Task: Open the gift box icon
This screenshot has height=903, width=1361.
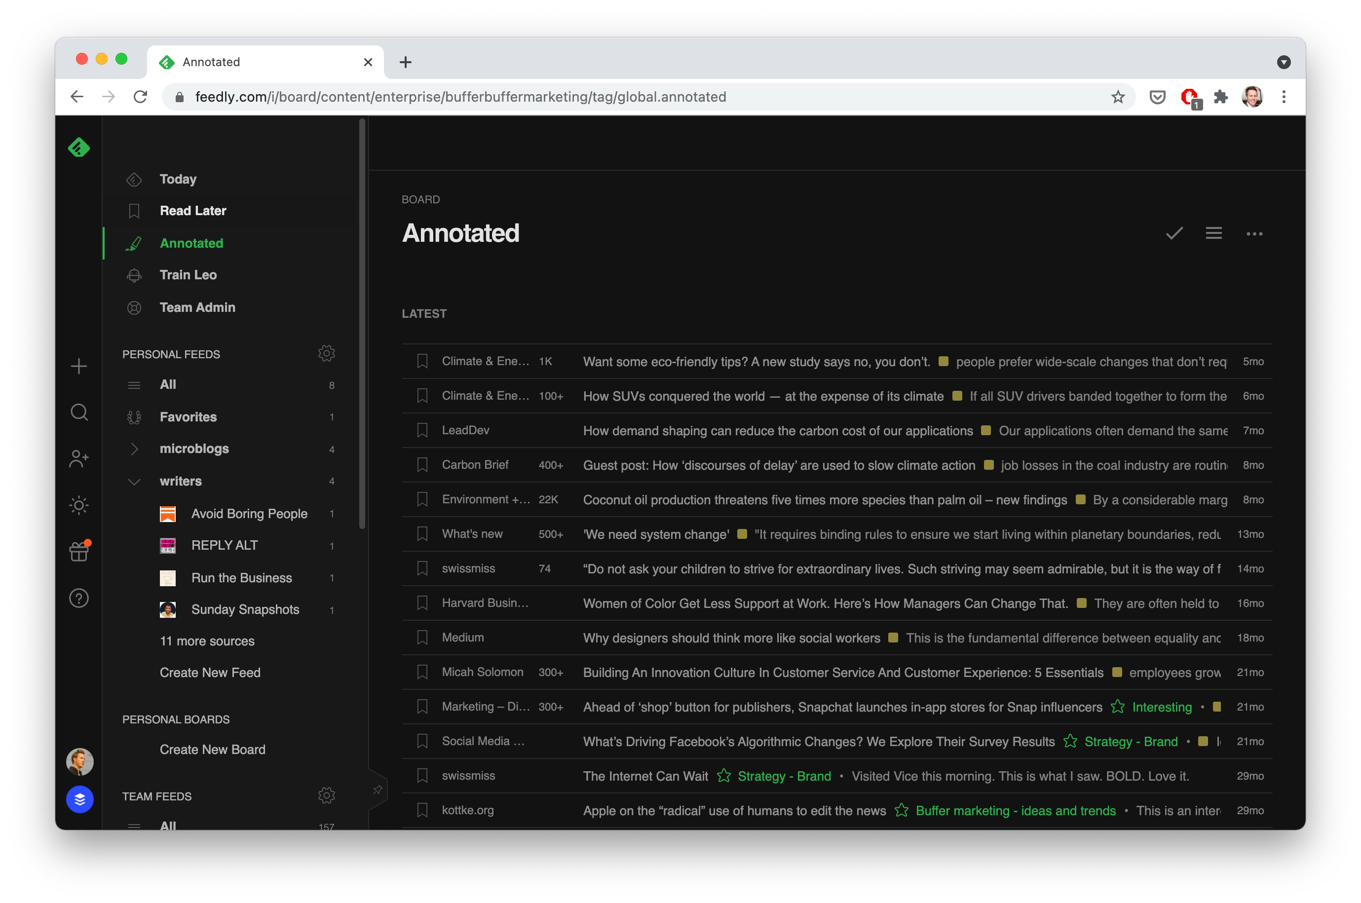Action: pyautogui.click(x=79, y=551)
